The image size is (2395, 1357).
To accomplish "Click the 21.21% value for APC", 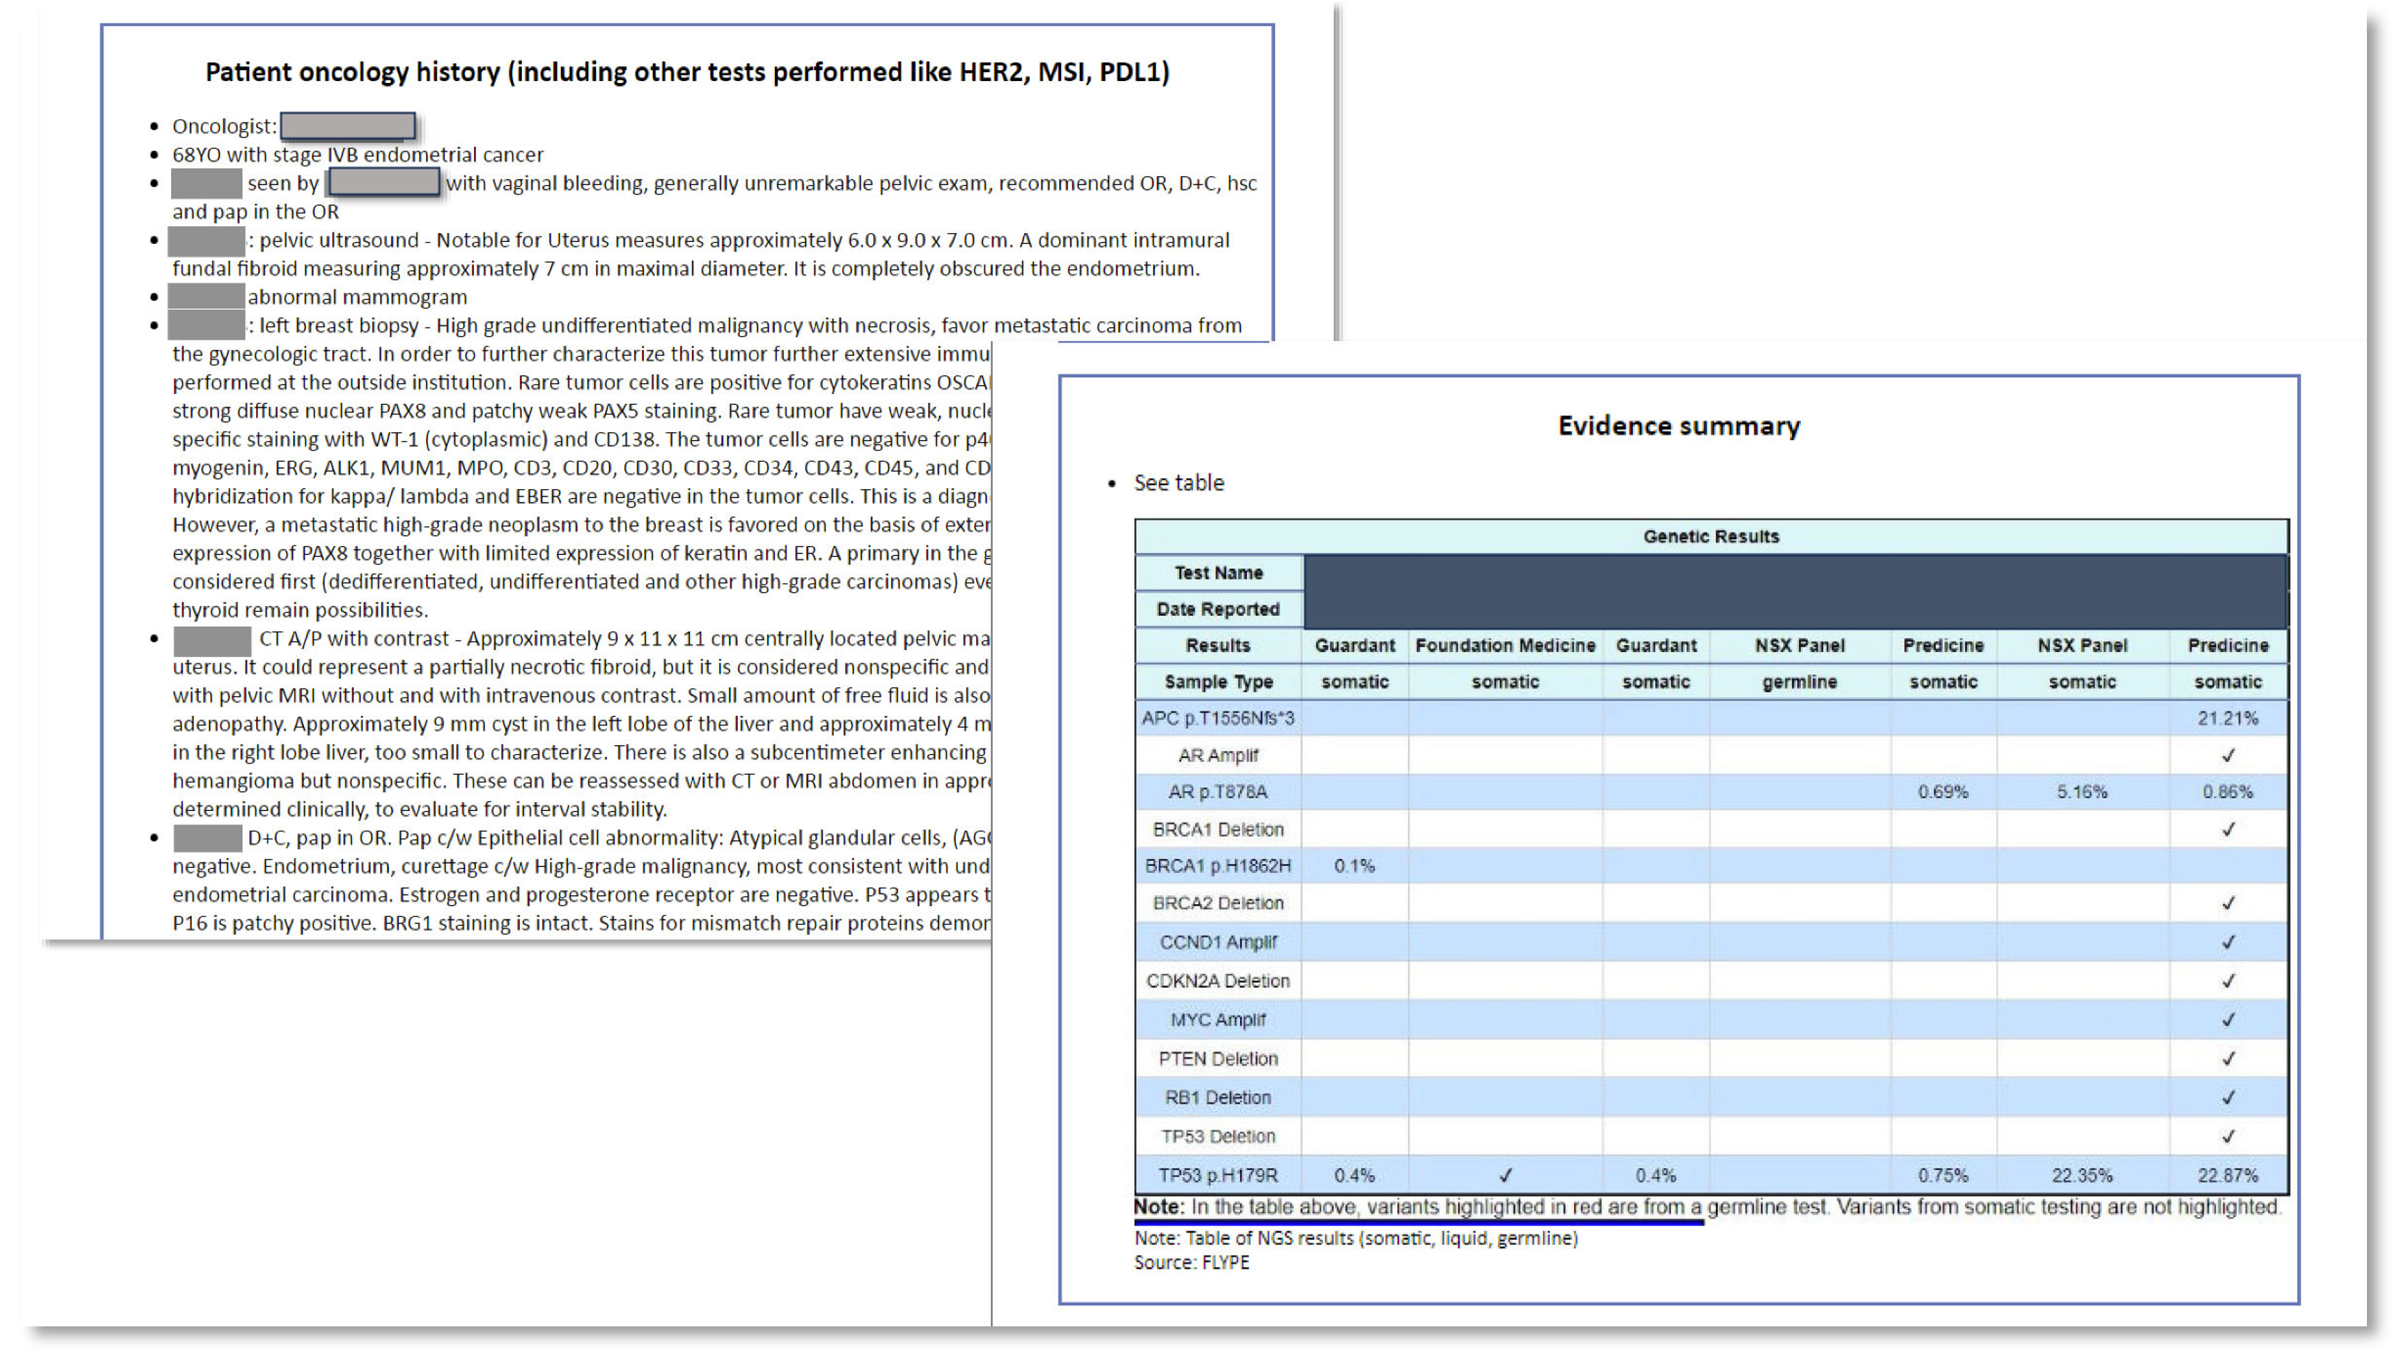I will pos(2227,718).
